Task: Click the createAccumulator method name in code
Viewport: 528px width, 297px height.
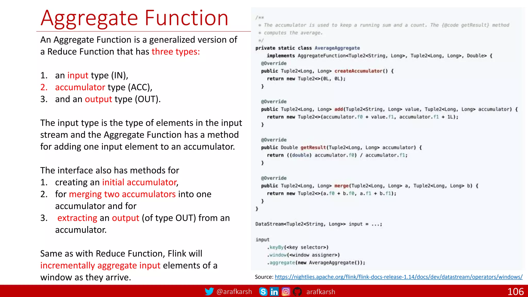Action: (358, 71)
